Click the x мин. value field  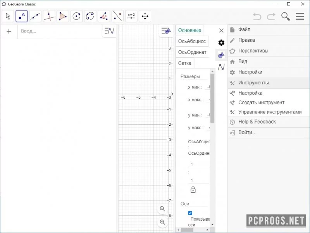207,87
